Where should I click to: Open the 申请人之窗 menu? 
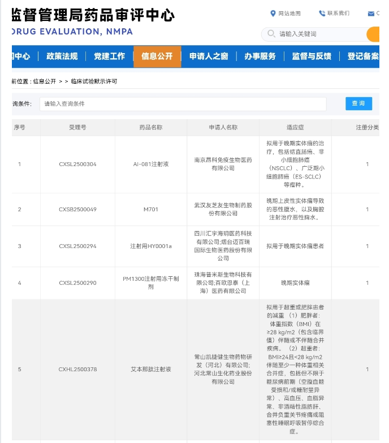click(209, 57)
